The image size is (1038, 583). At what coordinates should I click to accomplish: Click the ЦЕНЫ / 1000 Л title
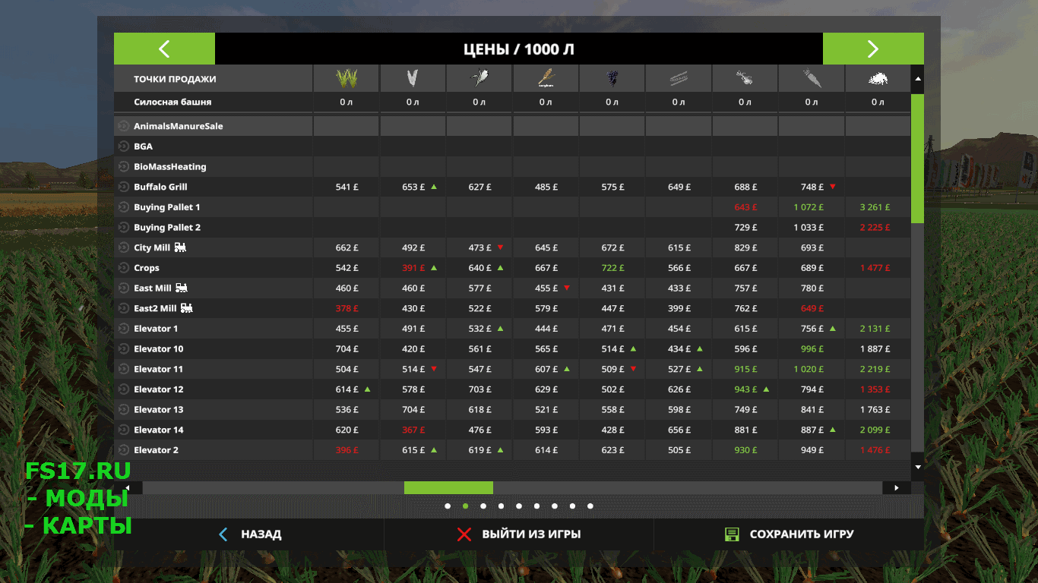[x=519, y=49]
